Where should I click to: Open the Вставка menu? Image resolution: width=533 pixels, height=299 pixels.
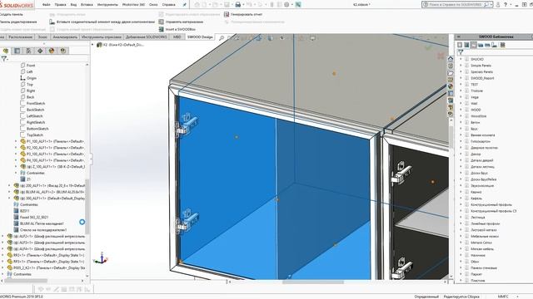tap(87, 5)
